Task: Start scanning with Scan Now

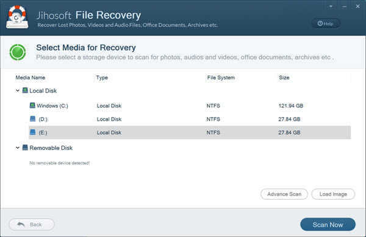Action: click(x=328, y=225)
